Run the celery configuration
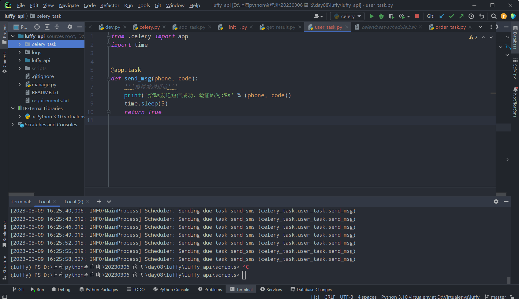The height and width of the screenshot is (299, 519). pos(372,16)
